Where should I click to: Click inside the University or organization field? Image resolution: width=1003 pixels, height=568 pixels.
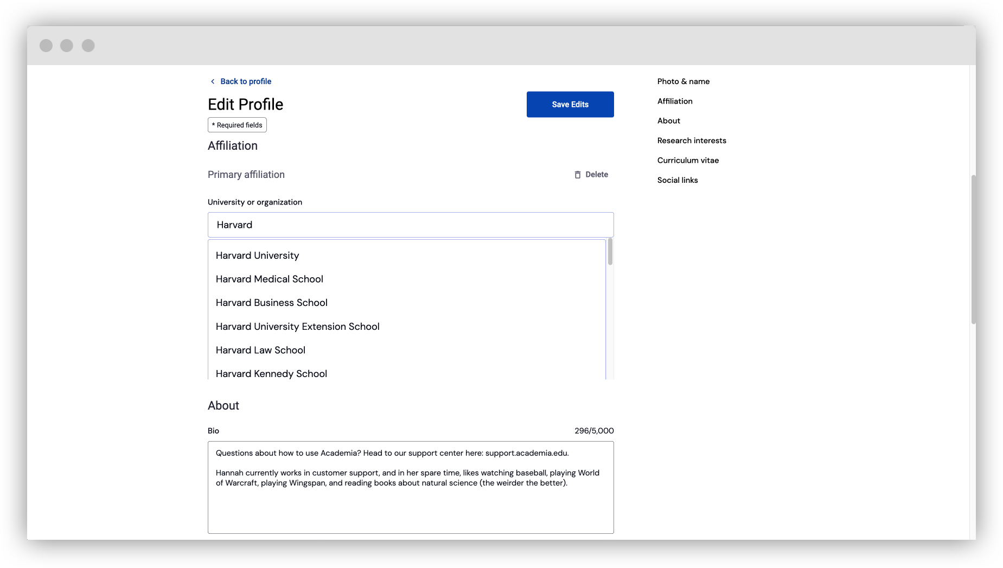(411, 225)
